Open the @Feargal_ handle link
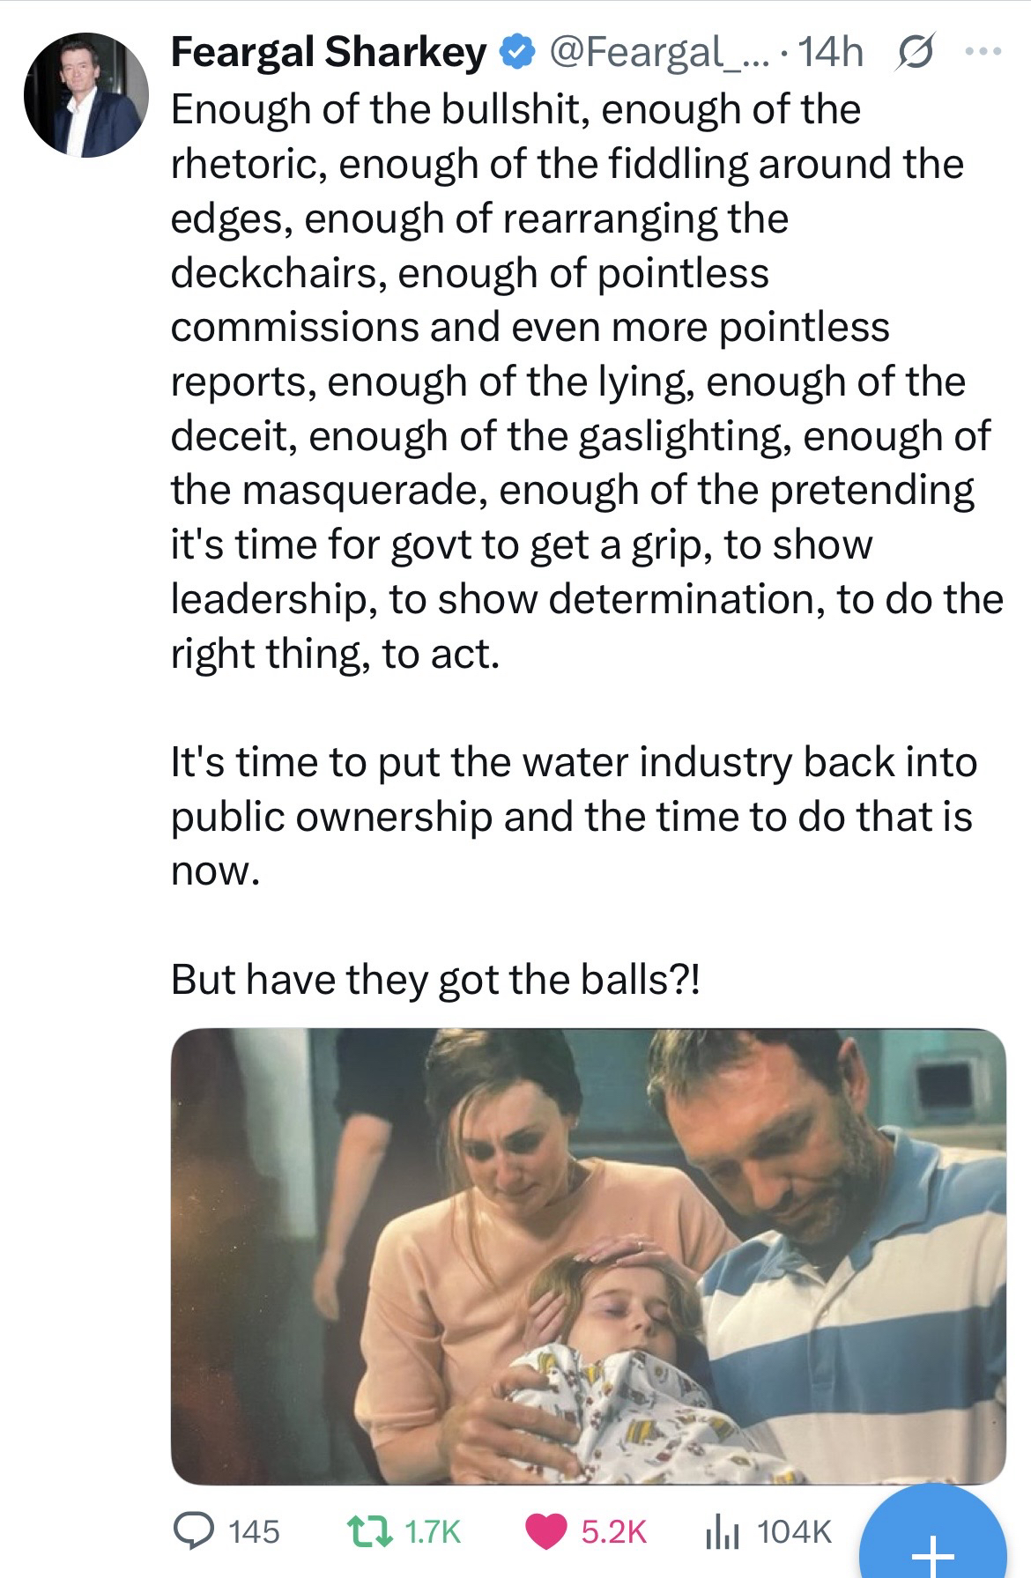Image resolution: width=1031 pixels, height=1578 pixels. point(658,53)
